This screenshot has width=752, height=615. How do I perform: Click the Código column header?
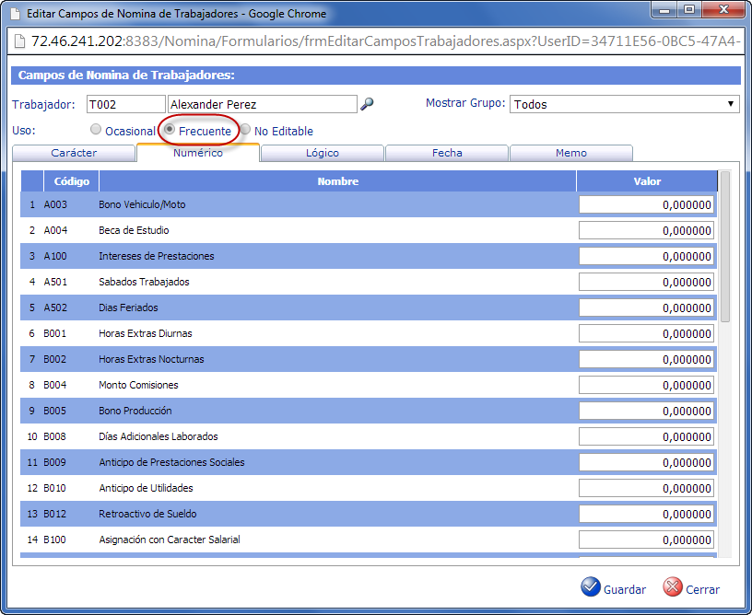click(72, 181)
